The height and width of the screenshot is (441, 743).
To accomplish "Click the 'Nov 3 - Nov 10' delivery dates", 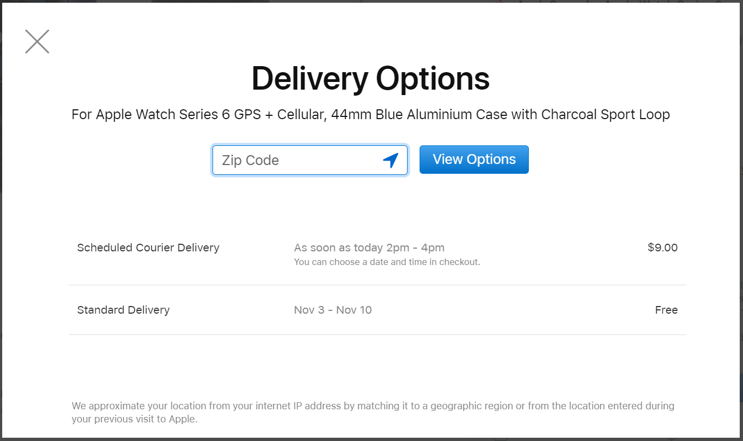I will point(333,310).
